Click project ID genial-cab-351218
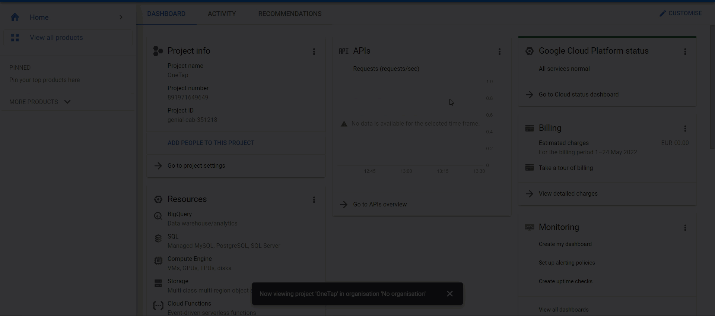715x316 pixels. (x=192, y=120)
